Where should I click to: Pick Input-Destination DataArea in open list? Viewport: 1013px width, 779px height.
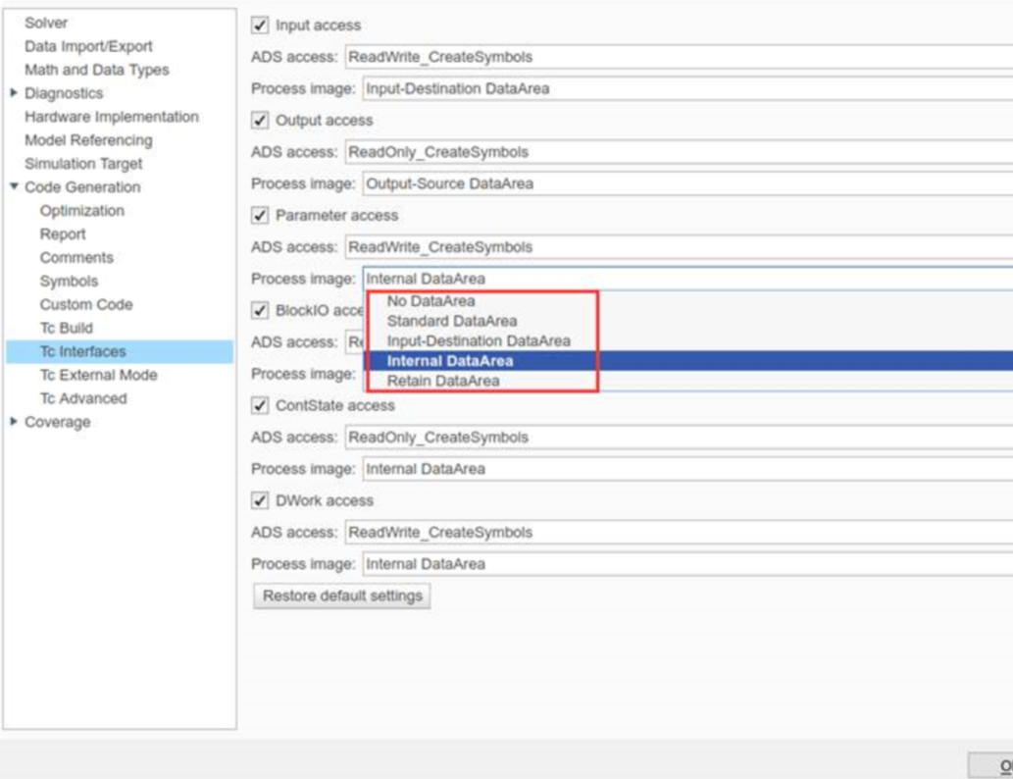478,340
